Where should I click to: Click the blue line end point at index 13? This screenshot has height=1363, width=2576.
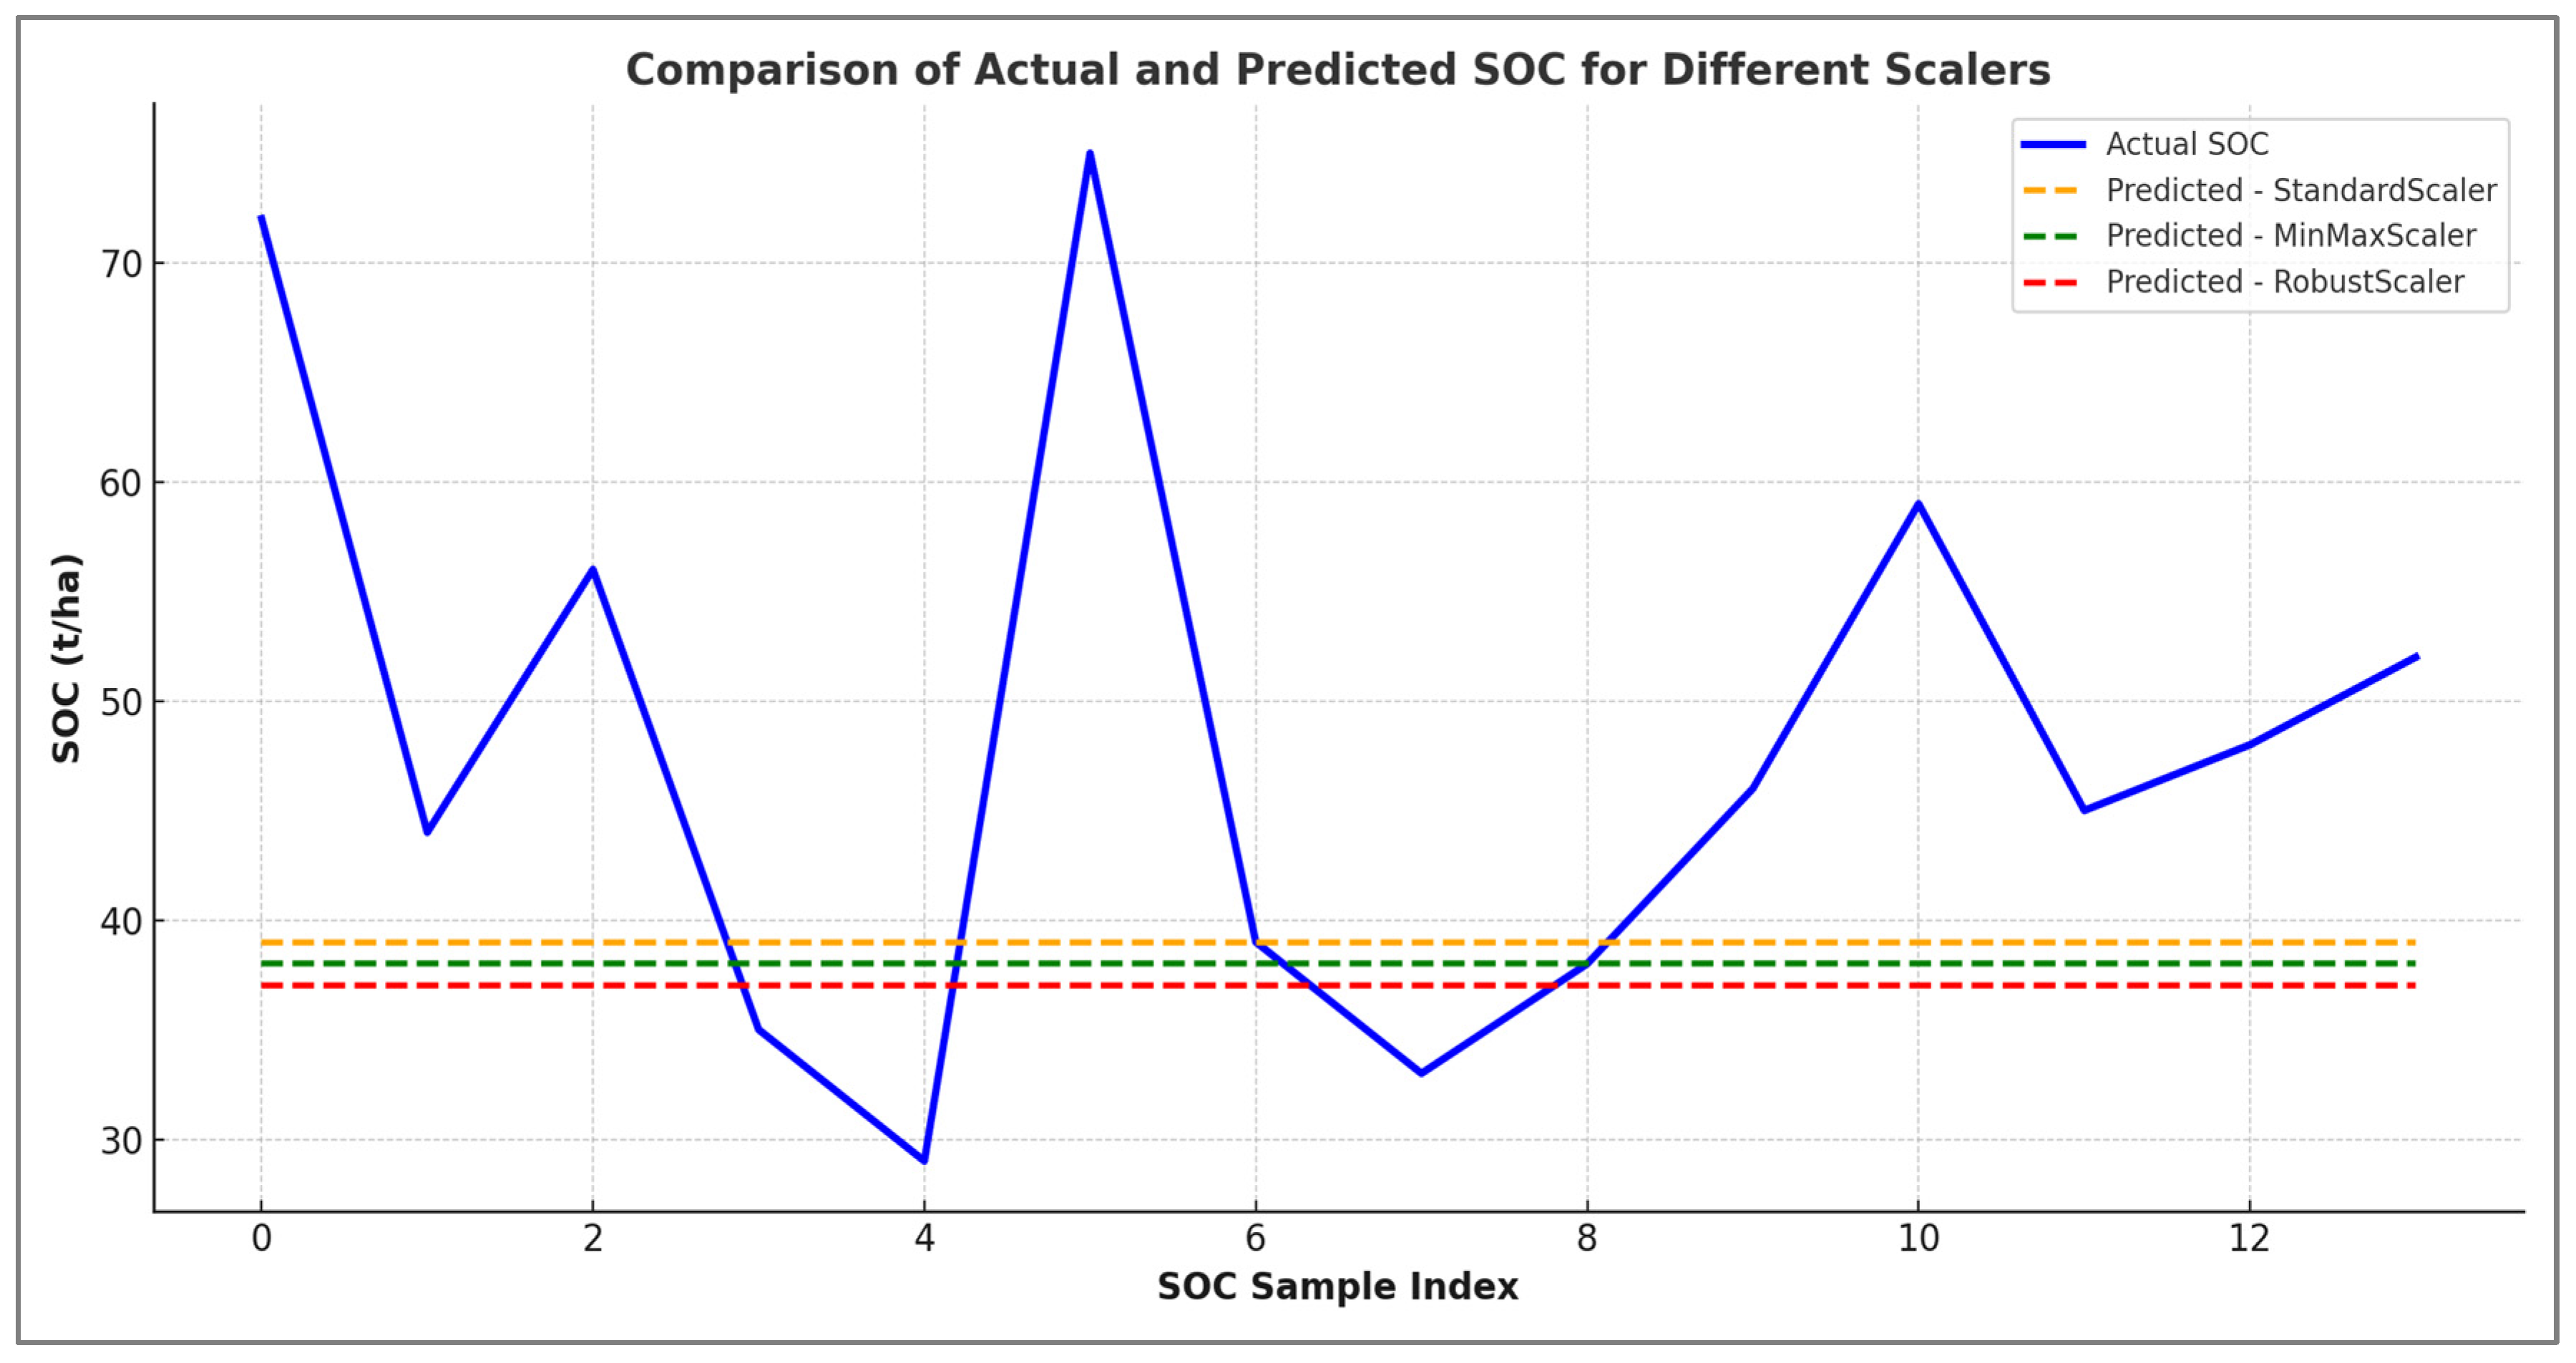pos(2415,656)
